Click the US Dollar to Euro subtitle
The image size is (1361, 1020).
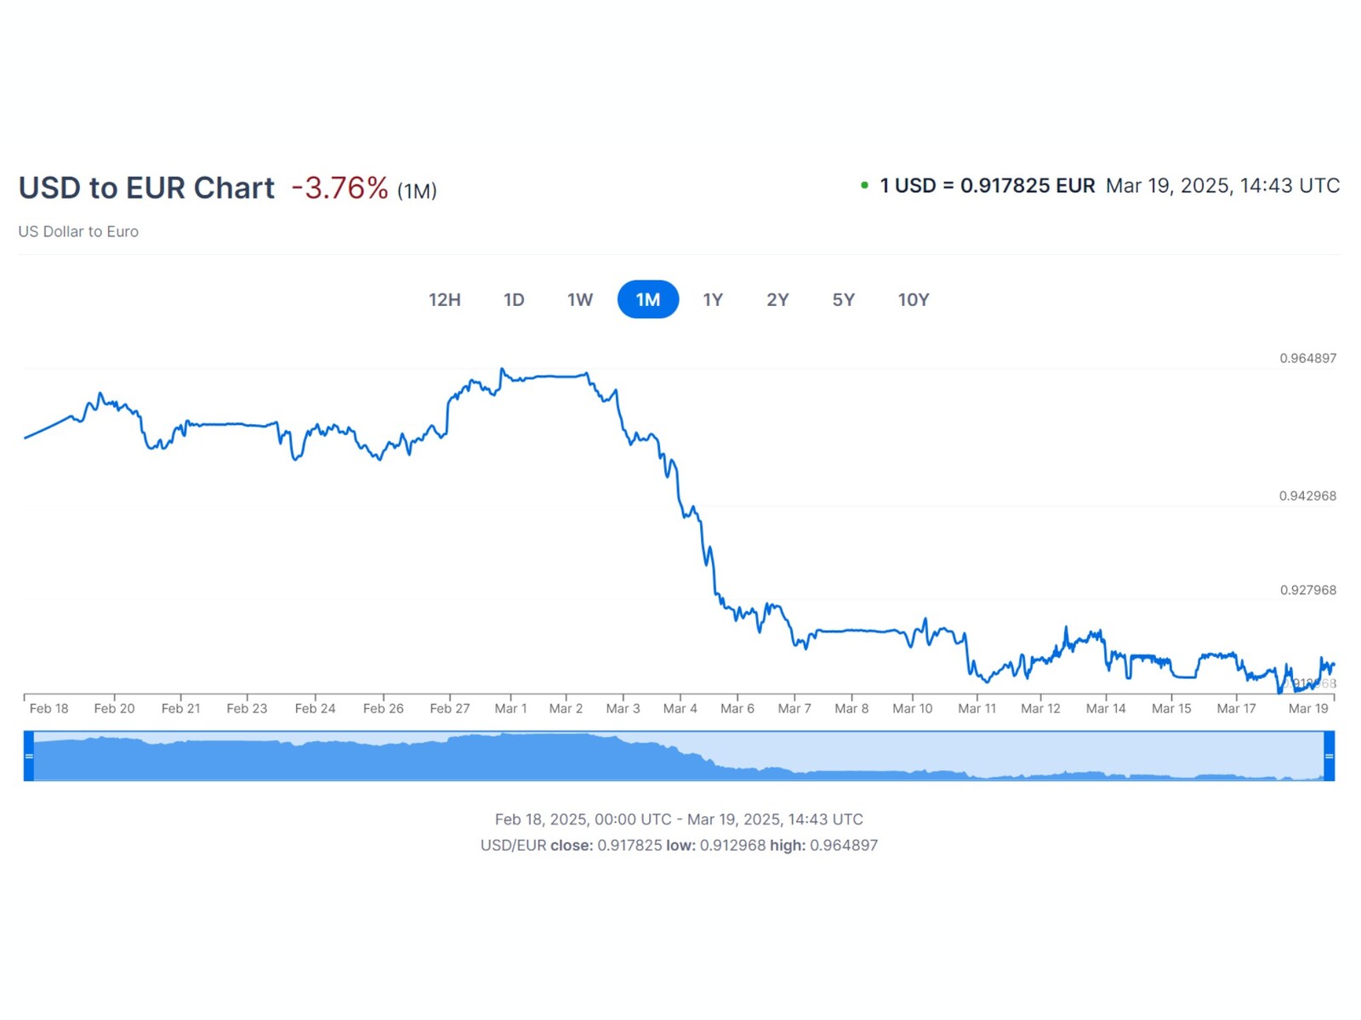[x=78, y=231]
